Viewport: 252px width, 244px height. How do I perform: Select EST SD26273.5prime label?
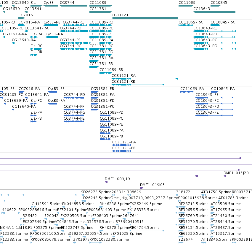96,192
